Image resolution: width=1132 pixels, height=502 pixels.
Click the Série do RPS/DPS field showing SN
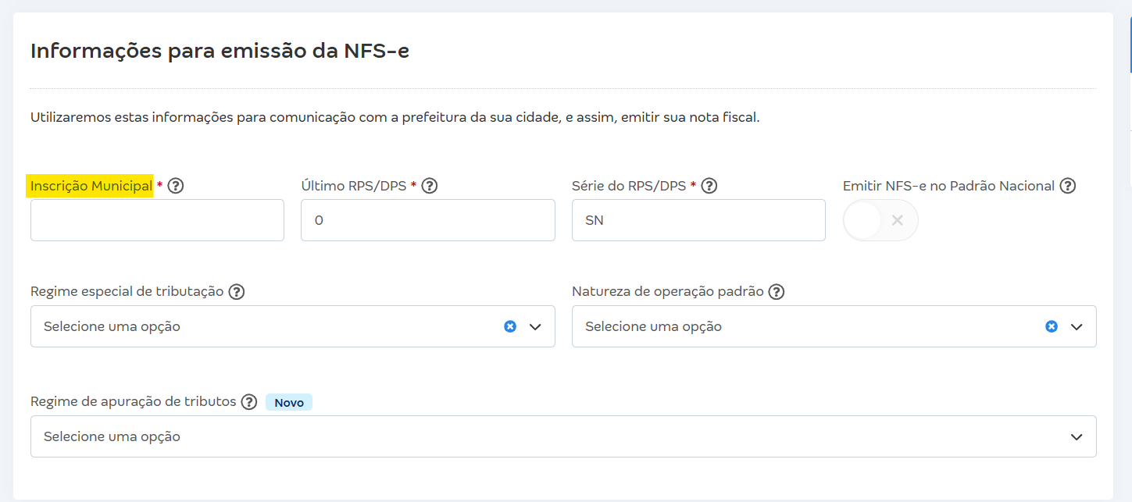(698, 219)
